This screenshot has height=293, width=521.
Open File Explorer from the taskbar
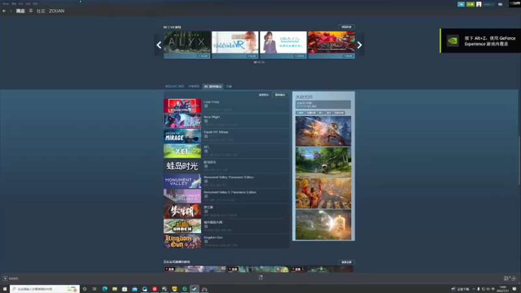coord(115,289)
